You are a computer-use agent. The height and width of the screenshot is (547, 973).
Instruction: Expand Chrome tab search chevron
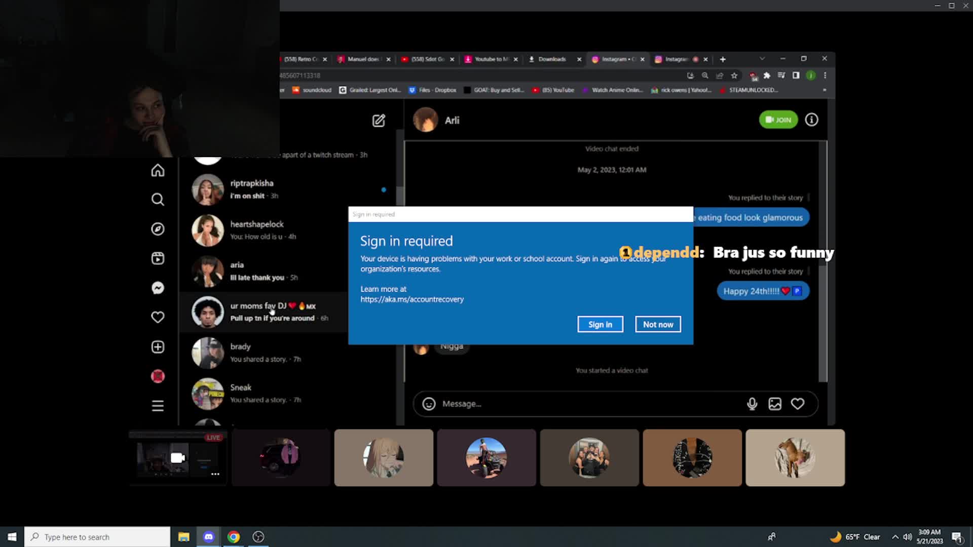[x=762, y=59]
